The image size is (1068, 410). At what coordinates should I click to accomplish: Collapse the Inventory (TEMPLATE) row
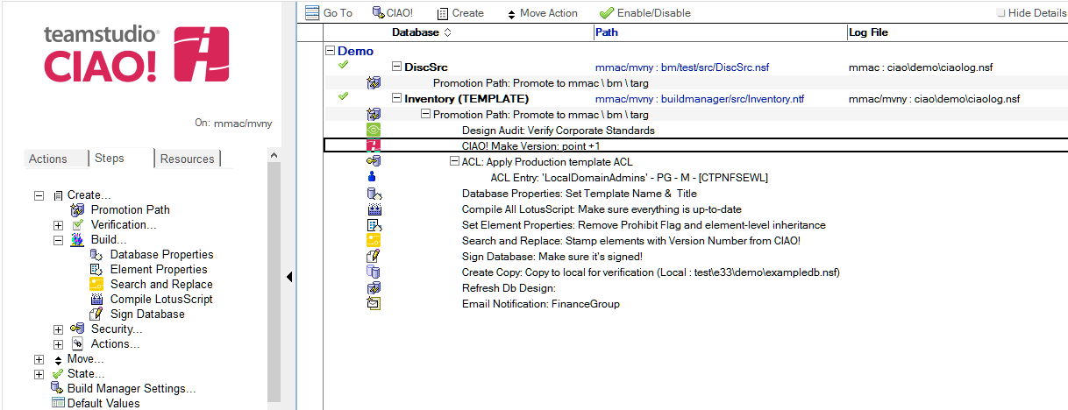[x=397, y=98]
